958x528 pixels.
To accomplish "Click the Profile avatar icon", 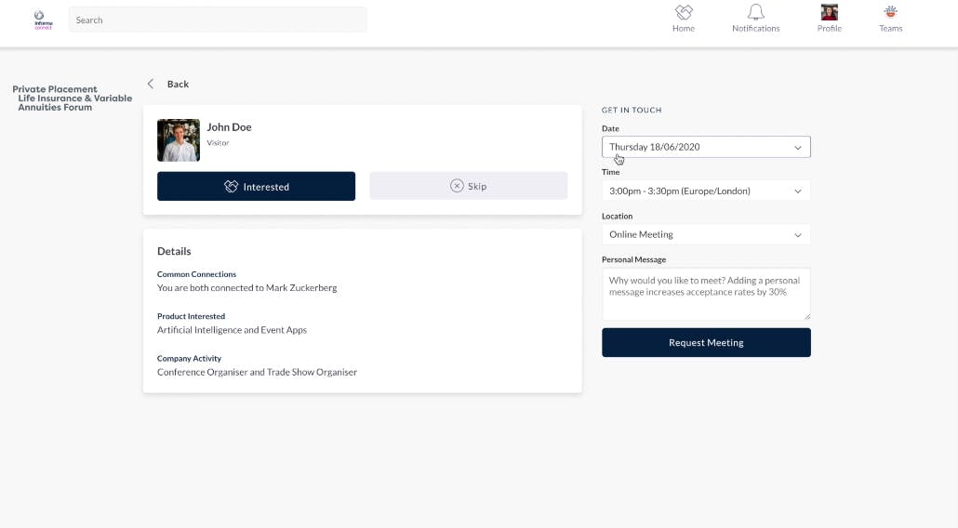I will click(829, 12).
